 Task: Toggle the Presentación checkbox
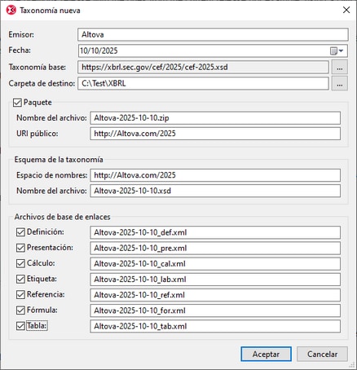(20, 248)
